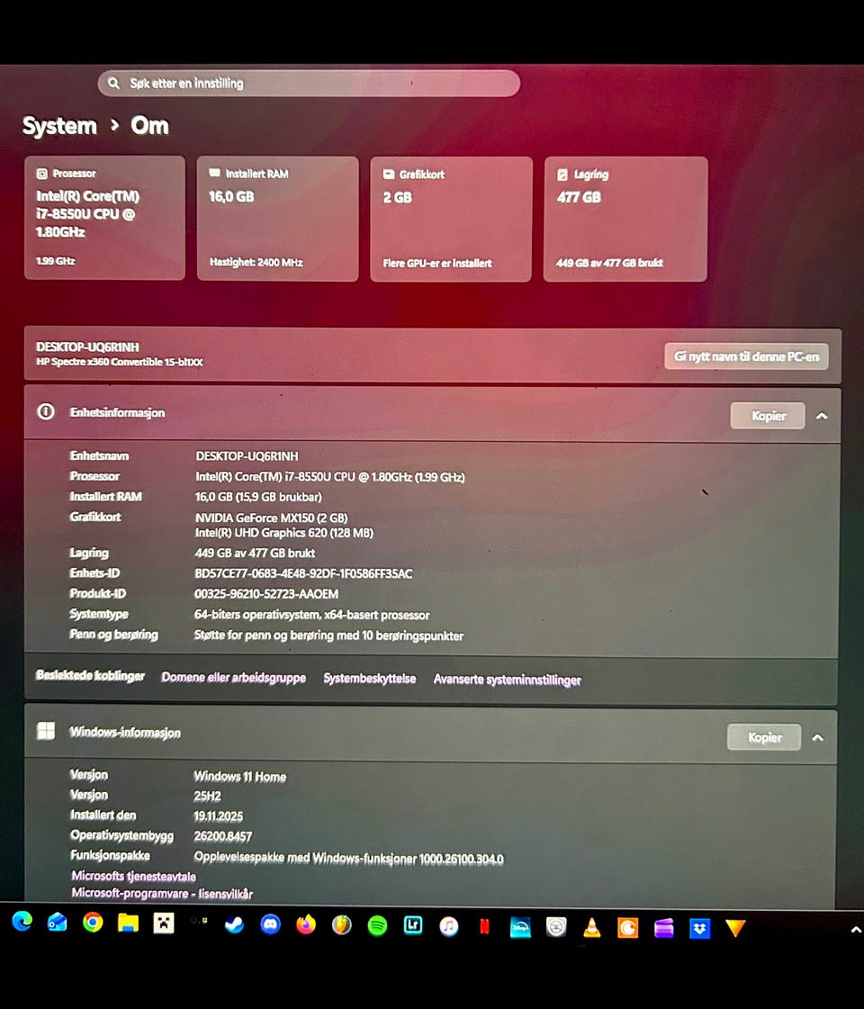Click the Windows logo beside Windows-informasjon
864x1009 pixels.
coord(46,730)
